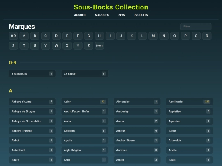Select letter B in the alphabet bar
This screenshot has width=222, height=166.
[x=35, y=36]
